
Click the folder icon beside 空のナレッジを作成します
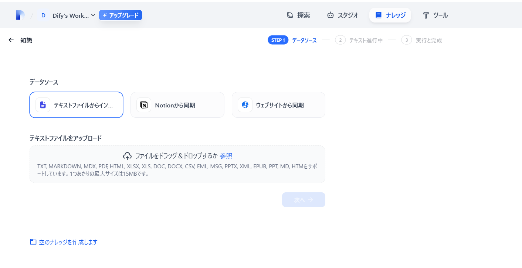tap(33, 242)
